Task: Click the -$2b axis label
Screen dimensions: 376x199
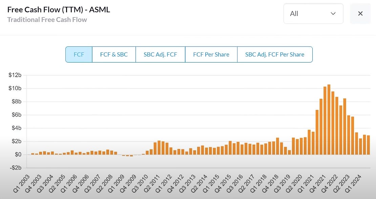Action: (15, 167)
